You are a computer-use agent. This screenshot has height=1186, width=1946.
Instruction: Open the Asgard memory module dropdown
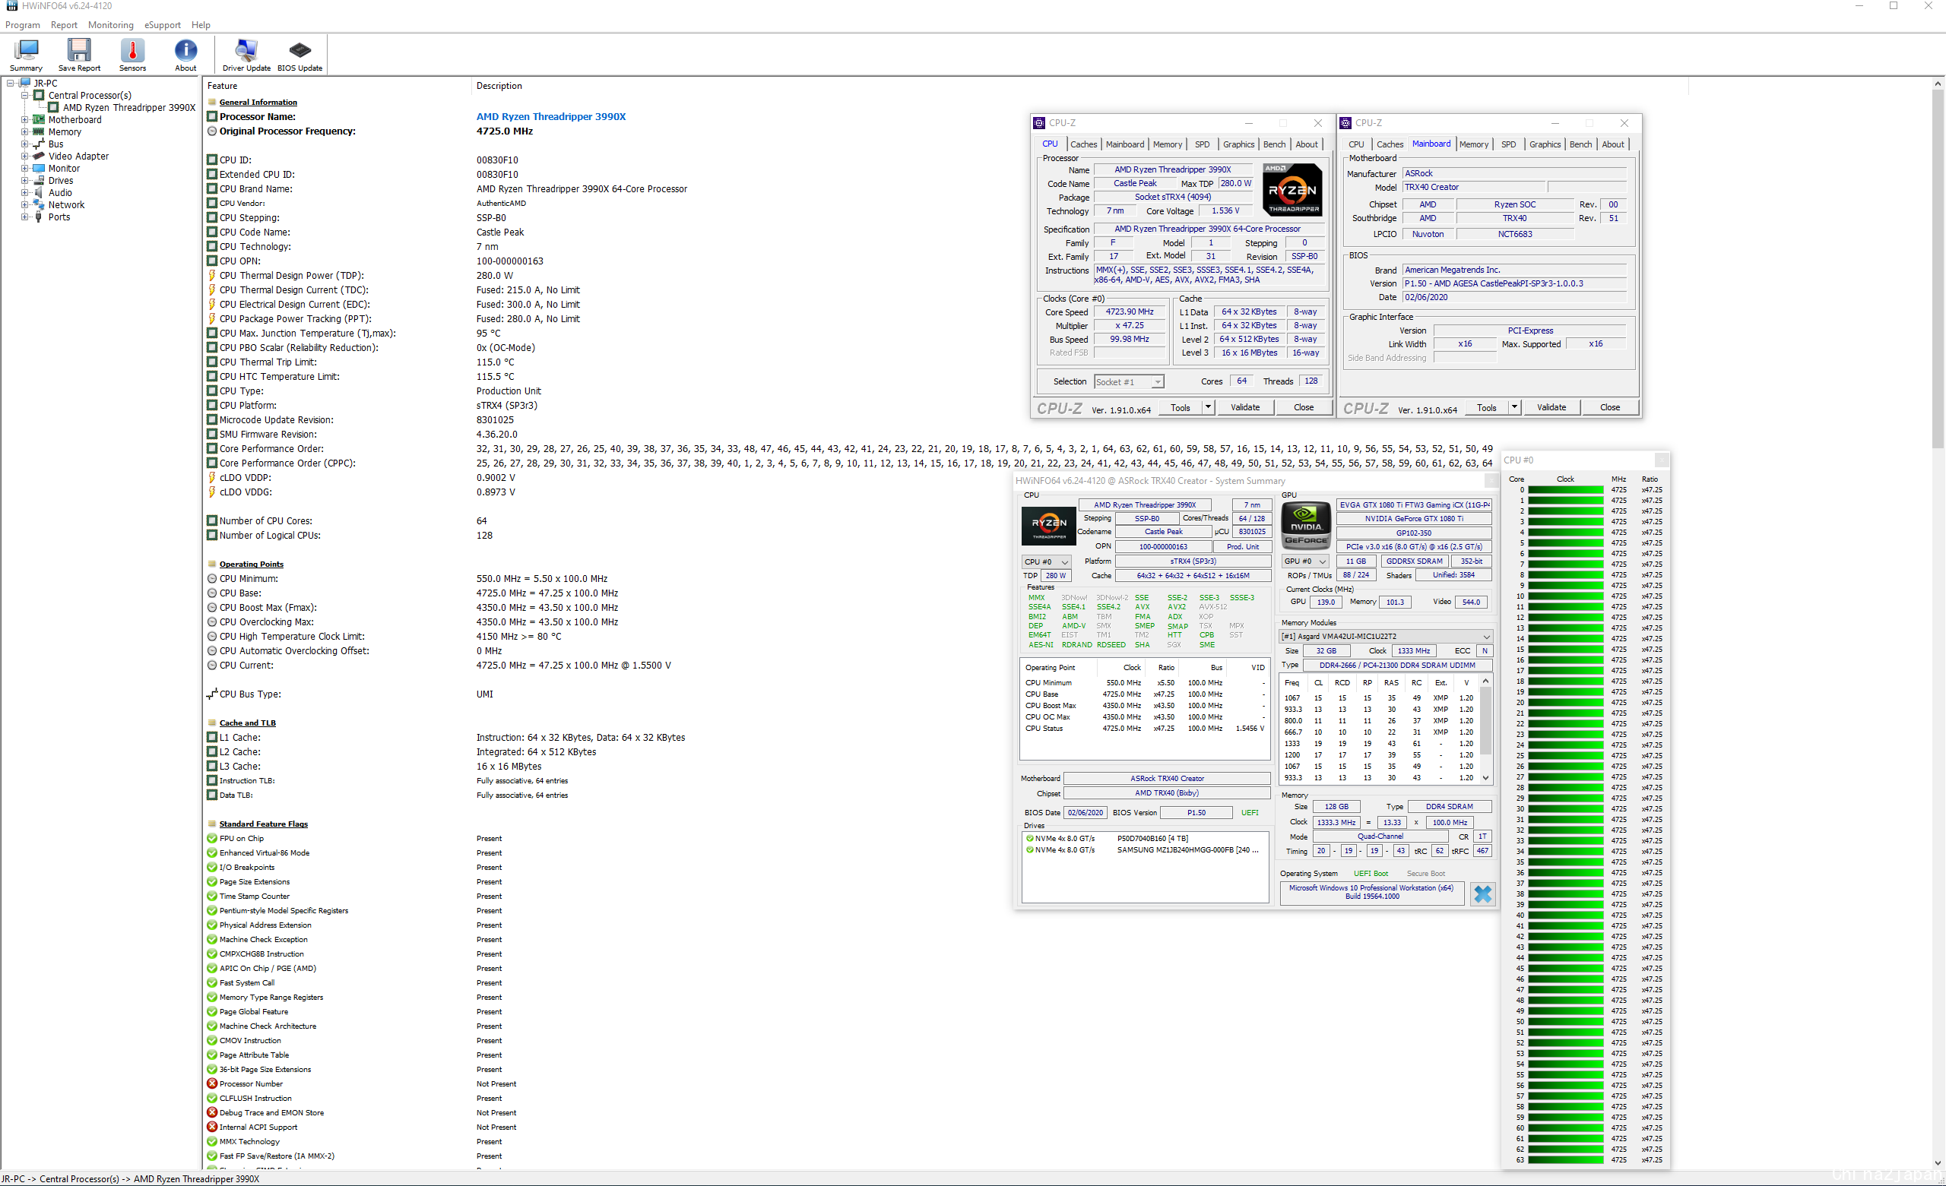[1386, 637]
